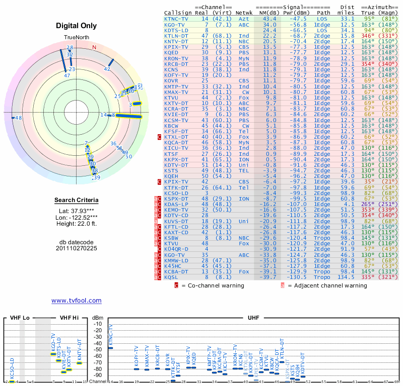
Task: Select callsign KAXT-CD in the table
Action: tap(176, 232)
